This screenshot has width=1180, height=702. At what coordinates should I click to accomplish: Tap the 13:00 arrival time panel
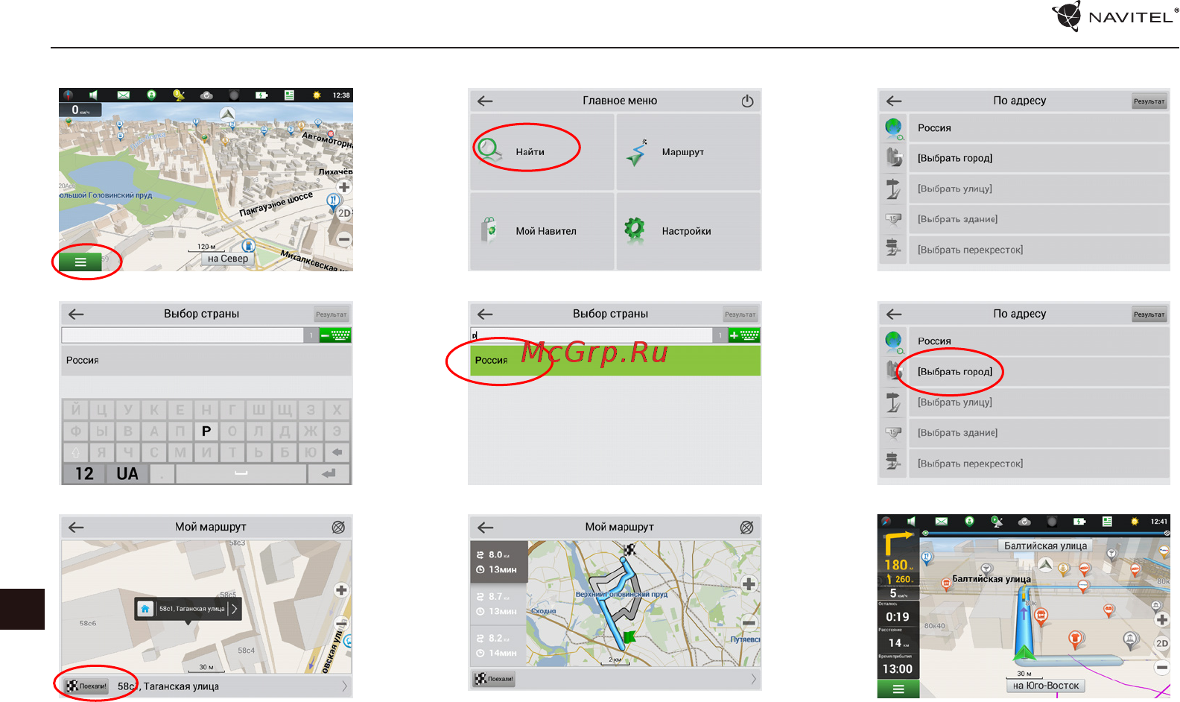pos(898,665)
